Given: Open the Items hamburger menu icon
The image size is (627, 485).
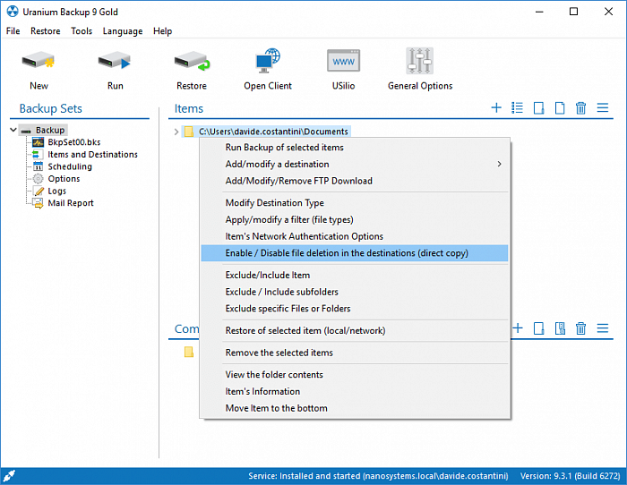Looking at the screenshot, I should pyautogui.click(x=603, y=108).
